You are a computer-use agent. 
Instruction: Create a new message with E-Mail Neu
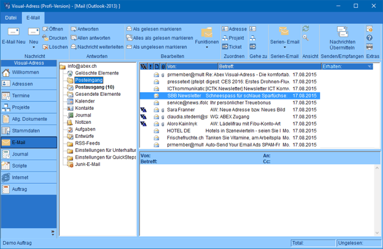click(x=13, y=36)
